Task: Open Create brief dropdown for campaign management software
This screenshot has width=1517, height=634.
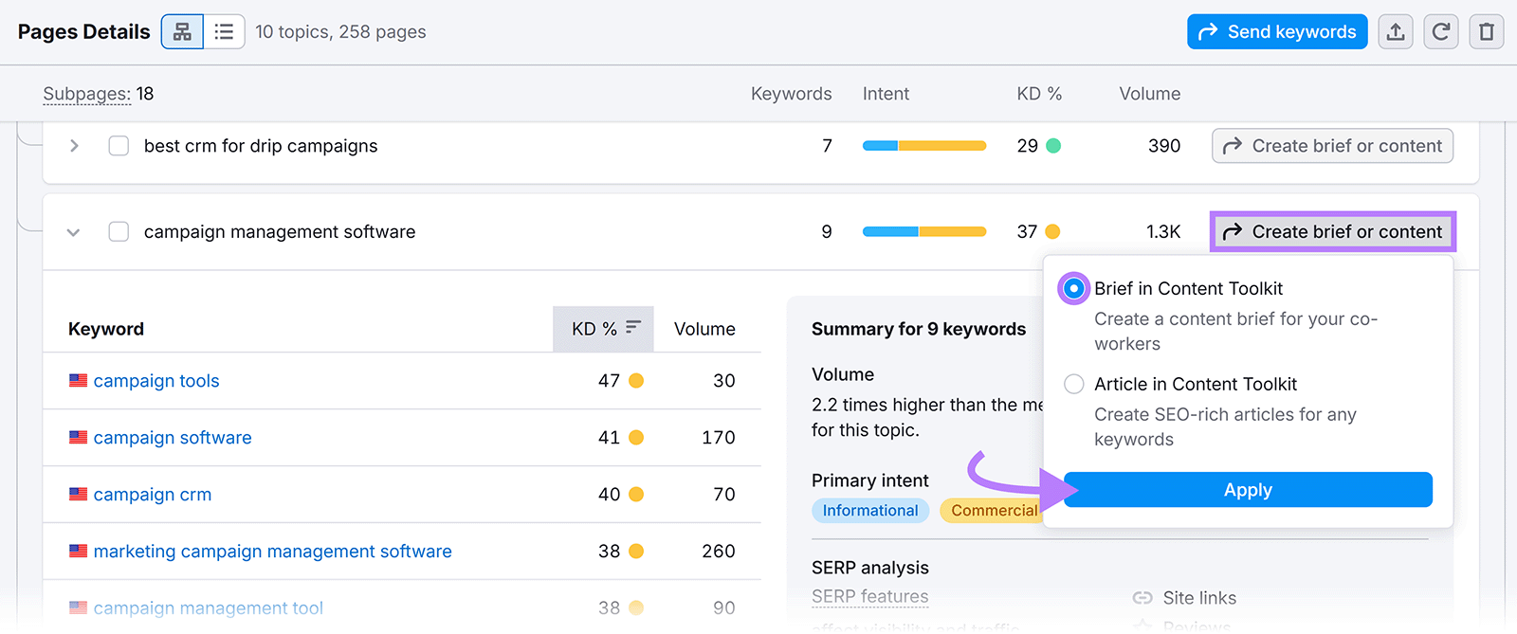Action: click(x=1332, y=232)
